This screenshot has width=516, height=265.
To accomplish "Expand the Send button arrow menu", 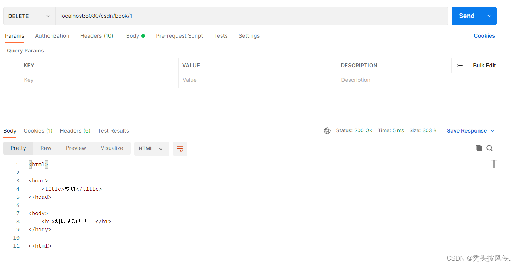I will pyautogui.click(x=490, y=16).
